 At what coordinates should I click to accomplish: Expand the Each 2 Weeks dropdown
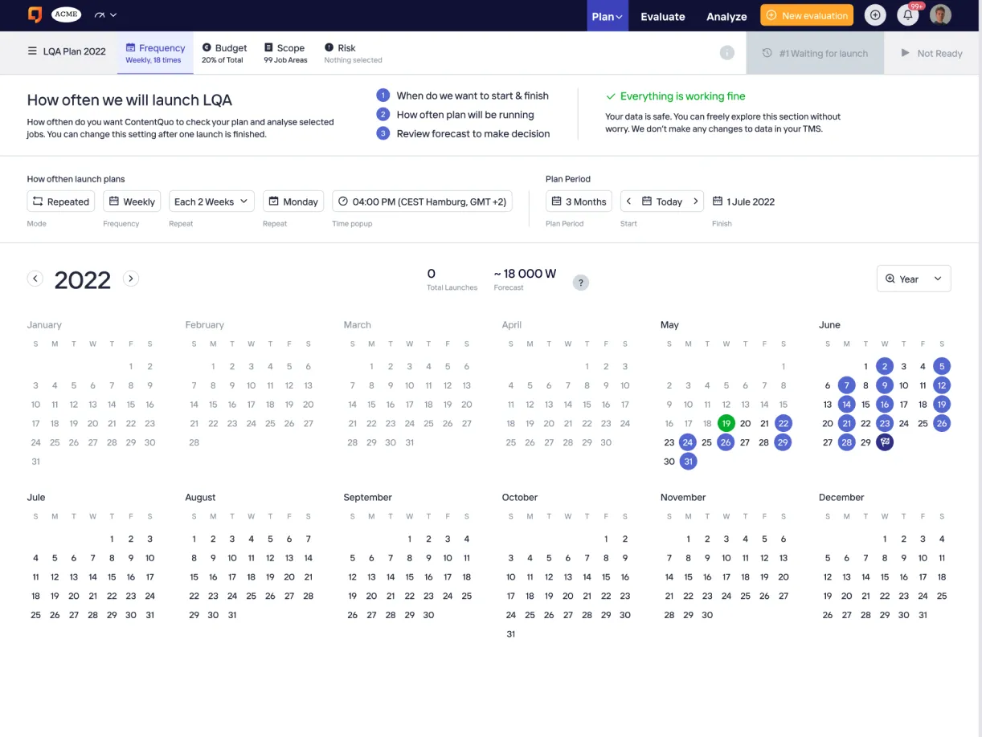211,202
